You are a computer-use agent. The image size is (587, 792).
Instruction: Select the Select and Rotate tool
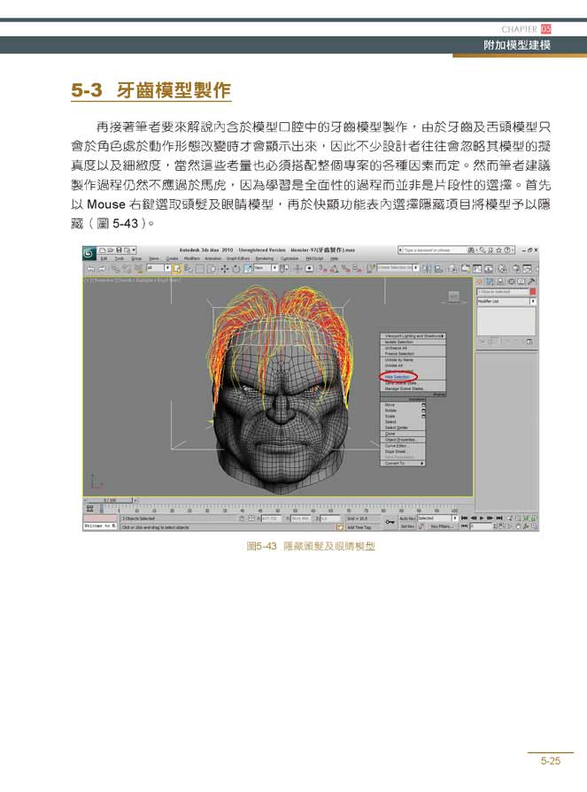(236, 269)
